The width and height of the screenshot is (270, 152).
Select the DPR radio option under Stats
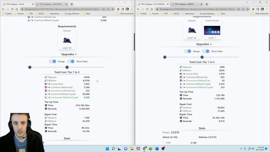(164, 143)
